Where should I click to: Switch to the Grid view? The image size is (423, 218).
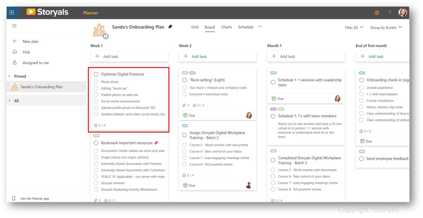[195, 27]
